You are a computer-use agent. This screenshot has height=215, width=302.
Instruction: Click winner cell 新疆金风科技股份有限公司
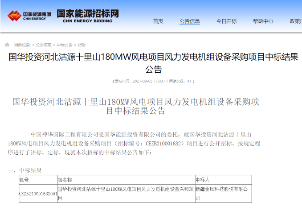[x=224, y=194]
